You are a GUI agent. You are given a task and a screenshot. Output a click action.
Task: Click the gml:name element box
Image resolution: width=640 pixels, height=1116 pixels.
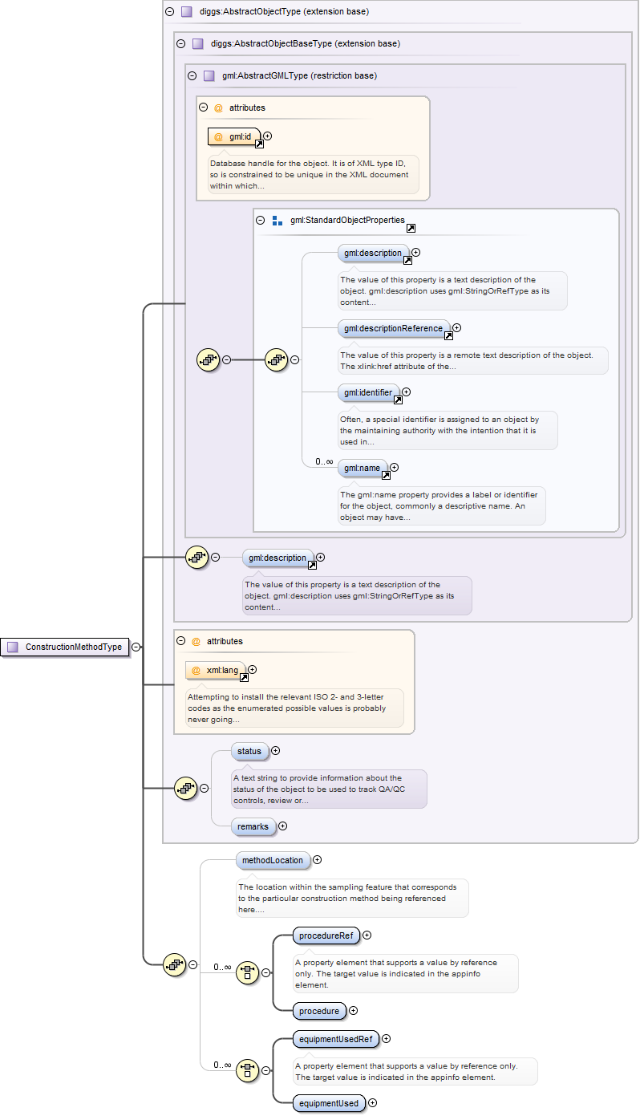click(x=362, y=468)
